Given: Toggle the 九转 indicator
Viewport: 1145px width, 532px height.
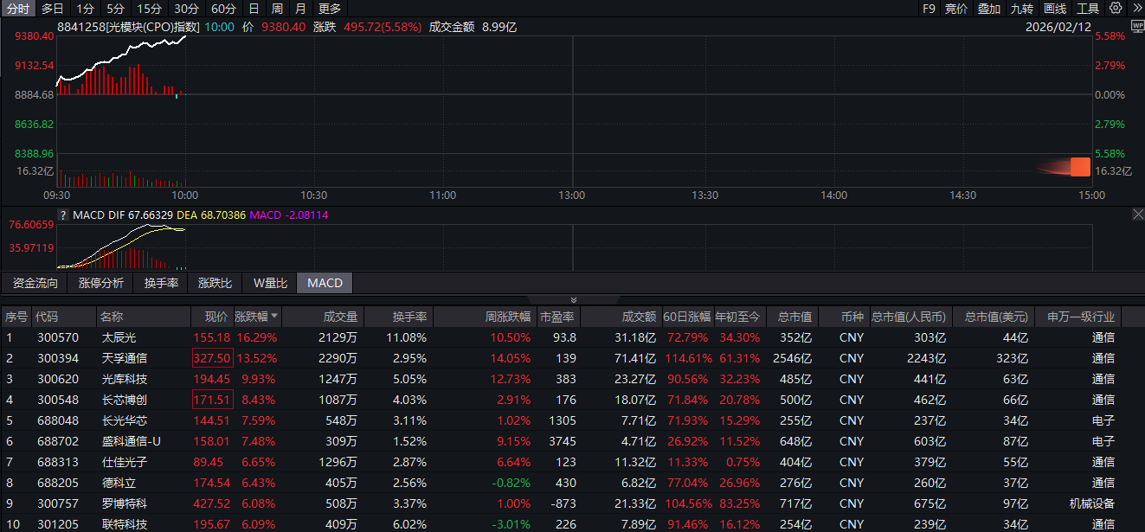Looking at the screenshot, I should pos(1021,9).
